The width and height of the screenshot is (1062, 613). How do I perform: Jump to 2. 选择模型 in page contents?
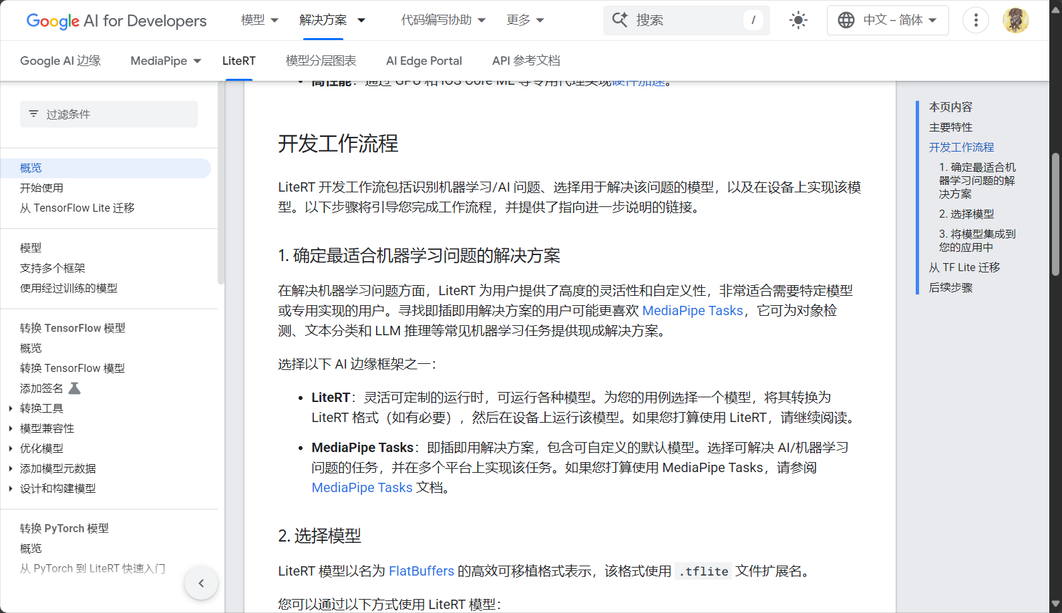point(966,214)
